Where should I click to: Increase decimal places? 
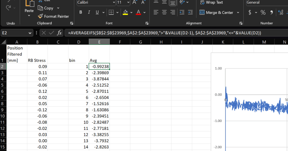pos(281,13)
